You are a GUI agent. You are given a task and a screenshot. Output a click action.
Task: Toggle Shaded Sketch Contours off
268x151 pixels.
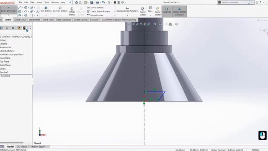point(179,11)
